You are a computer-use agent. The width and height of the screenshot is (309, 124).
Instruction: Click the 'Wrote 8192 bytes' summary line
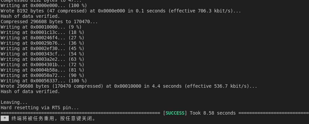pos(121,11)
